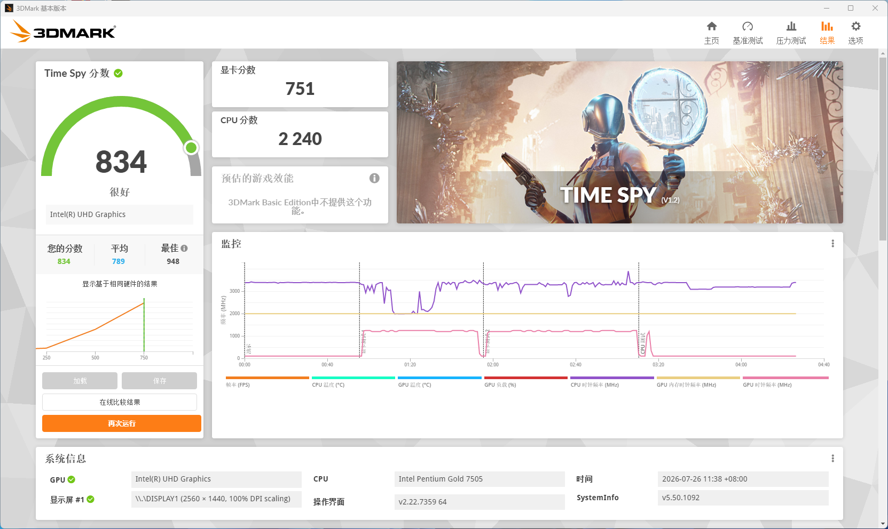The height and width of the screenshot is (529, 888).
Task: Click the Intel(R) UHD Graphics GPU info field
Action: pyautogui.click(x=216, y=479)
